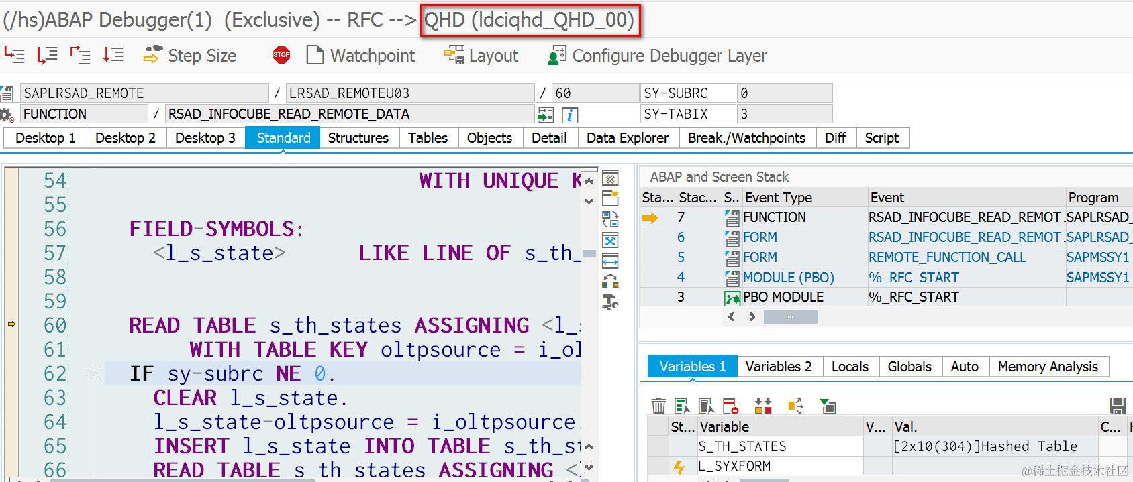Open the Memory Analysis tab
This screenshot has height=482, width=1133.
click(x=1048, y=367)
